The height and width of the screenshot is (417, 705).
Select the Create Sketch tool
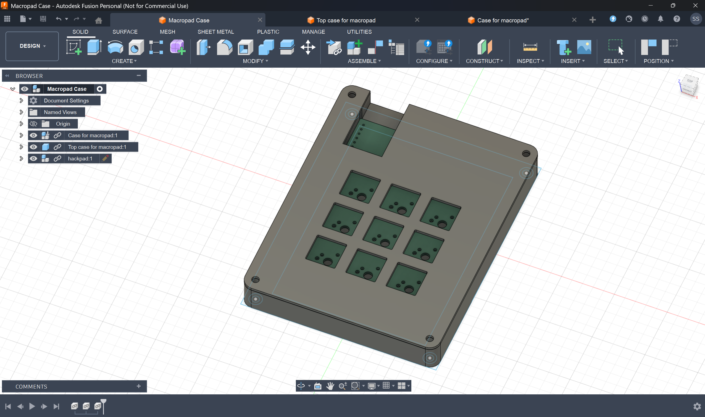pyautogui.click(x=74, y=47)
